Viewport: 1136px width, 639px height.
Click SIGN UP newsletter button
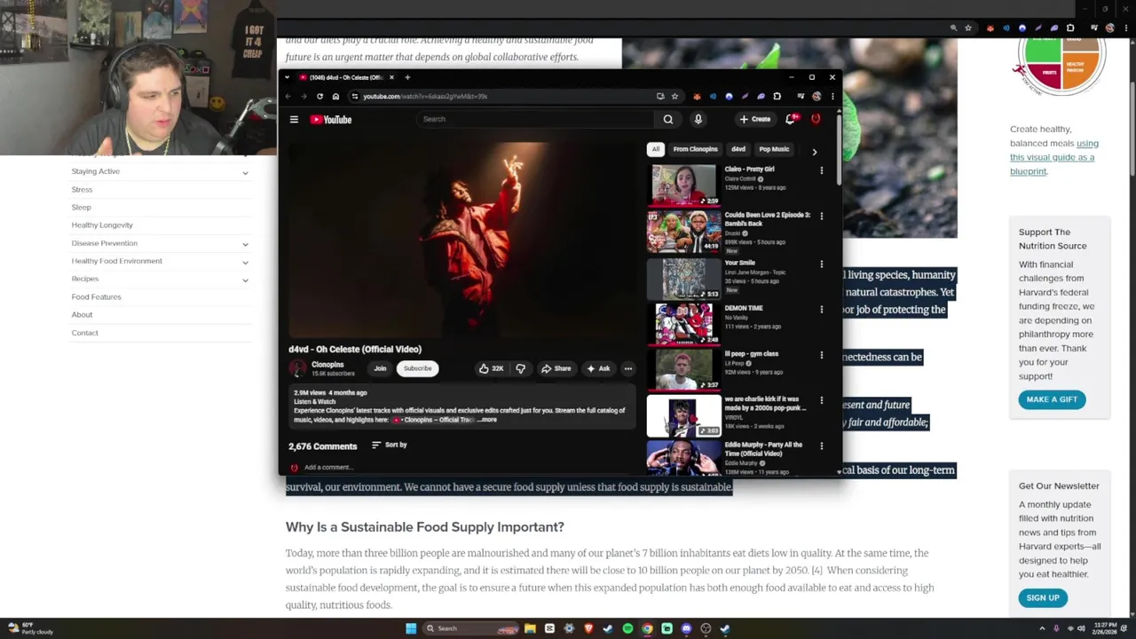(x=1043, y=598)
